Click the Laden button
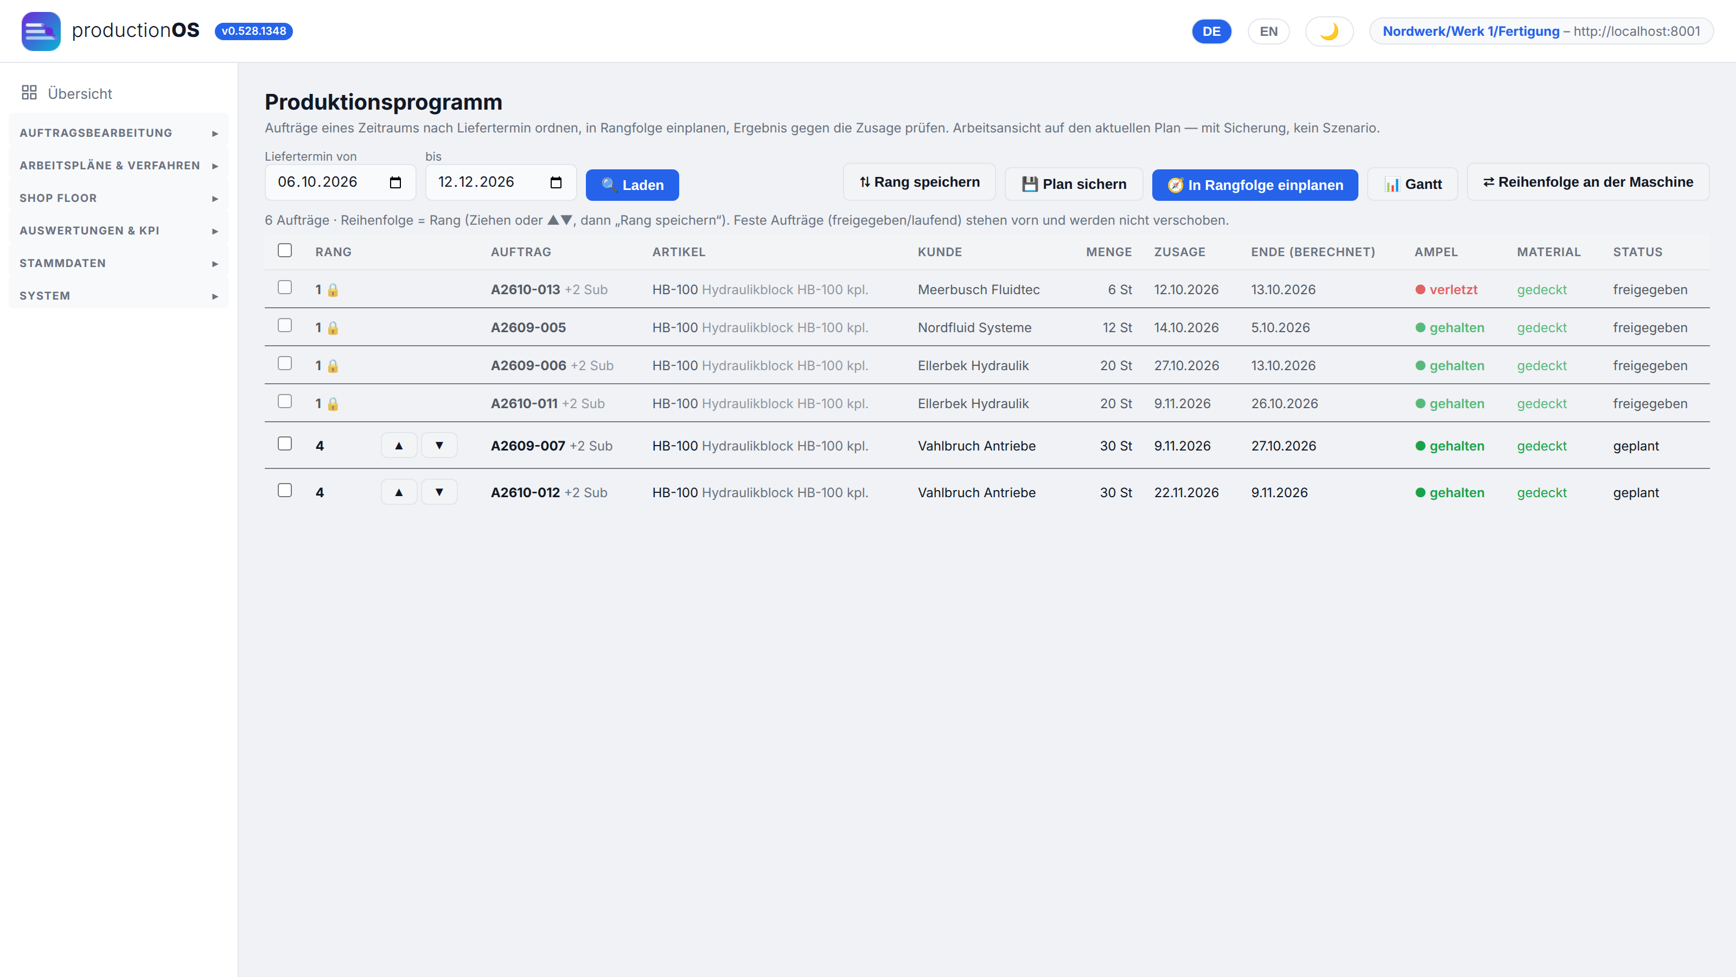This screenshot has width=1736, height=977. (x=632, y=185)
